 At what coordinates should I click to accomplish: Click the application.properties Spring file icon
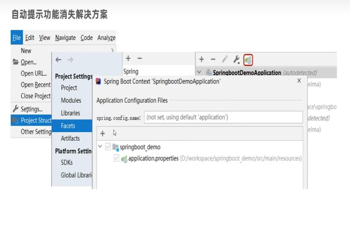[x=124, y=159]
